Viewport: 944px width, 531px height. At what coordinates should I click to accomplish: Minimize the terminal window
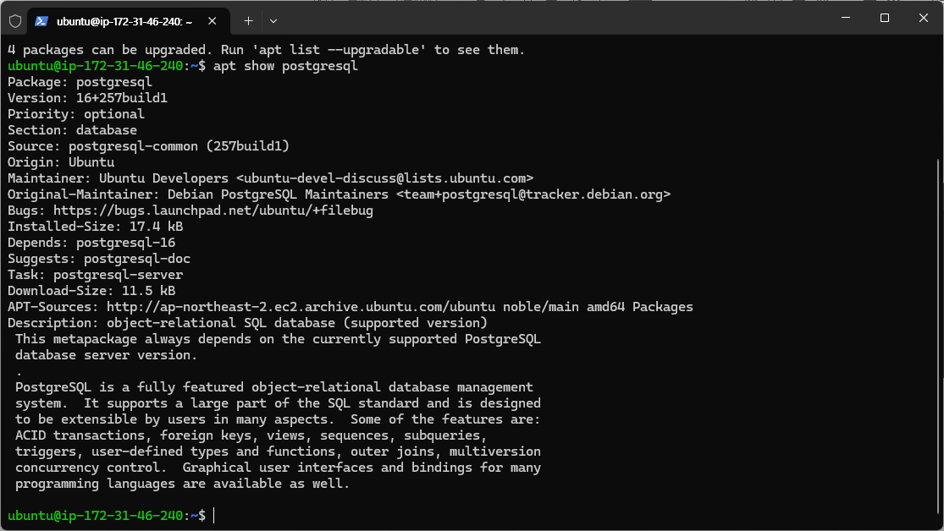(846, 18)
